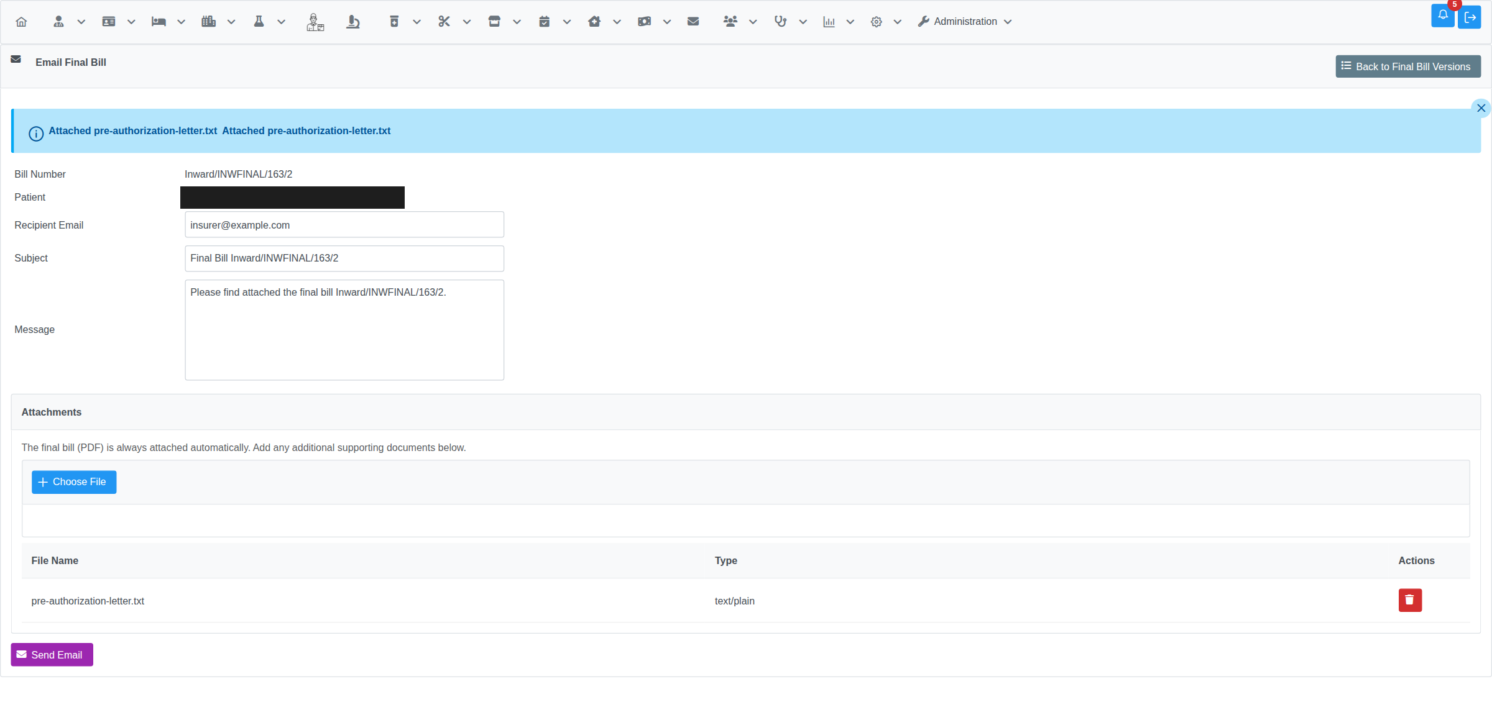Viewport: 1492px width, 702px height.
Task: Click the text/plain type cell
Action: coord(734,601)
